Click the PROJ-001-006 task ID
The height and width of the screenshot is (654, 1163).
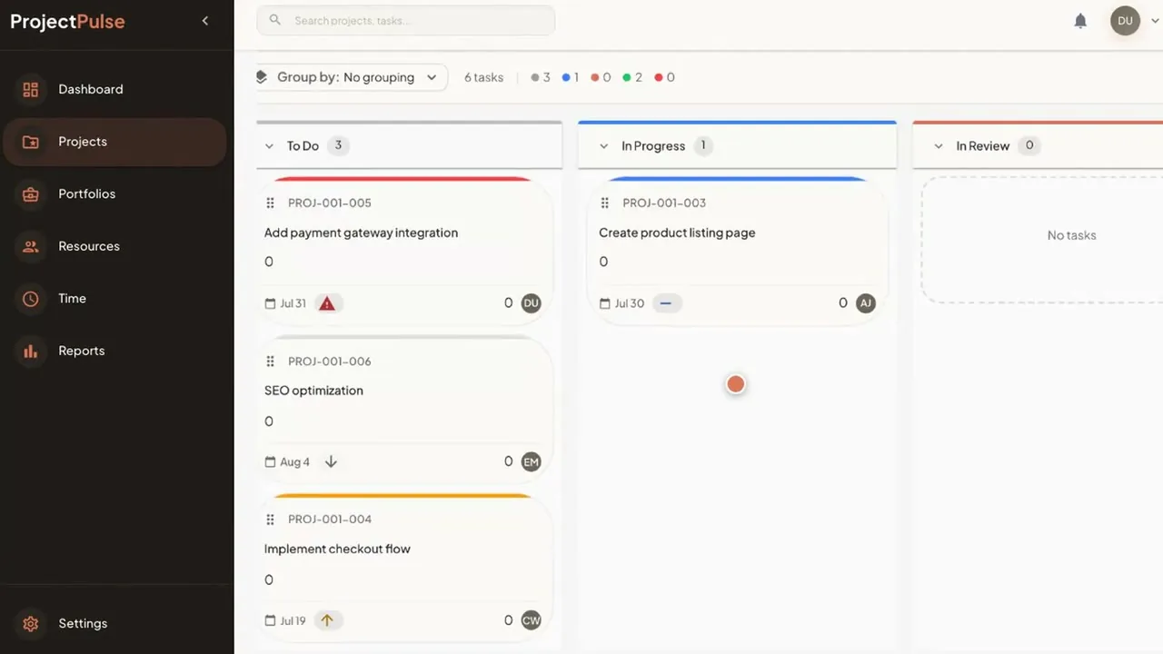[x=330, y=362]
